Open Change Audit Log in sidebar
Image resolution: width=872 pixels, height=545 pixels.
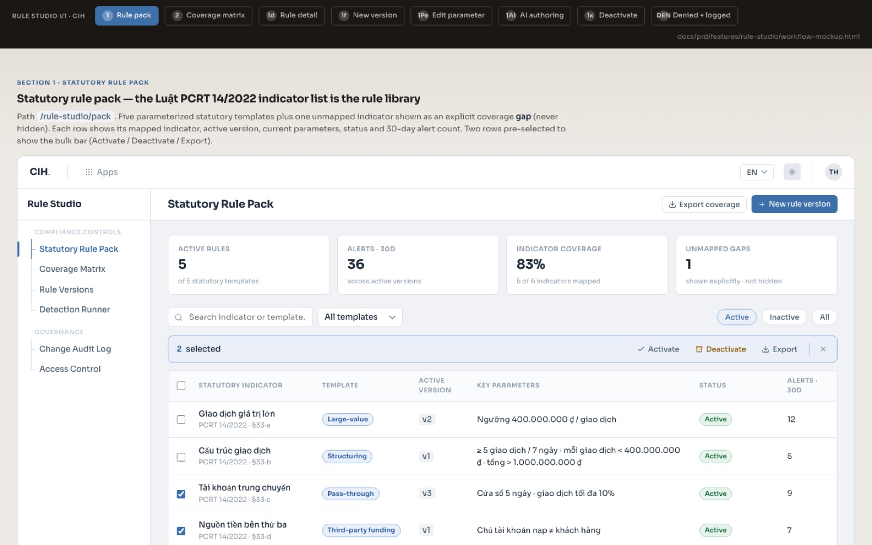tap(75, 349)
